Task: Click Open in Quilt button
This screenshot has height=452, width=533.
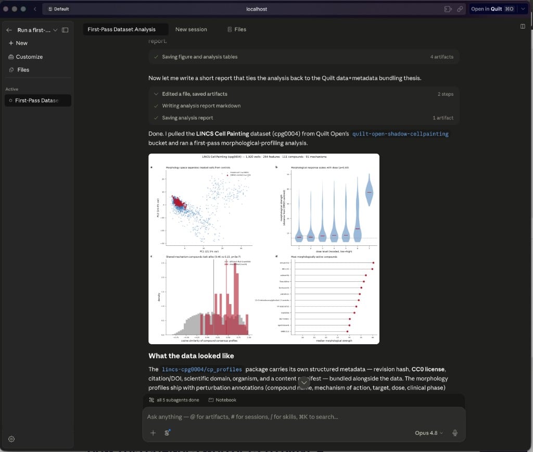Action: tap(492, 9)
